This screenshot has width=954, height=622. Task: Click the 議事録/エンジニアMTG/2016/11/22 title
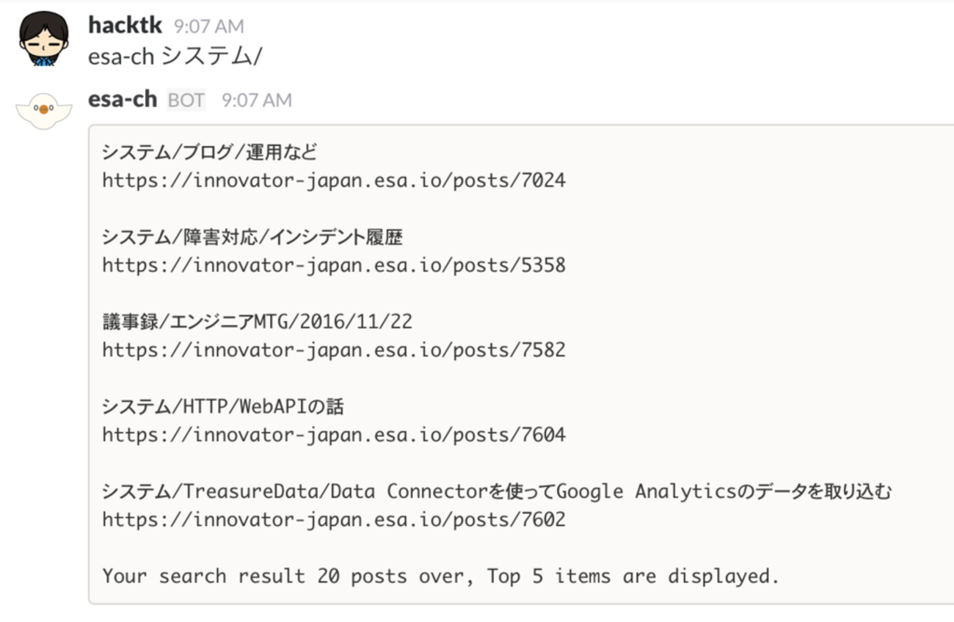[x=257, y=322]
